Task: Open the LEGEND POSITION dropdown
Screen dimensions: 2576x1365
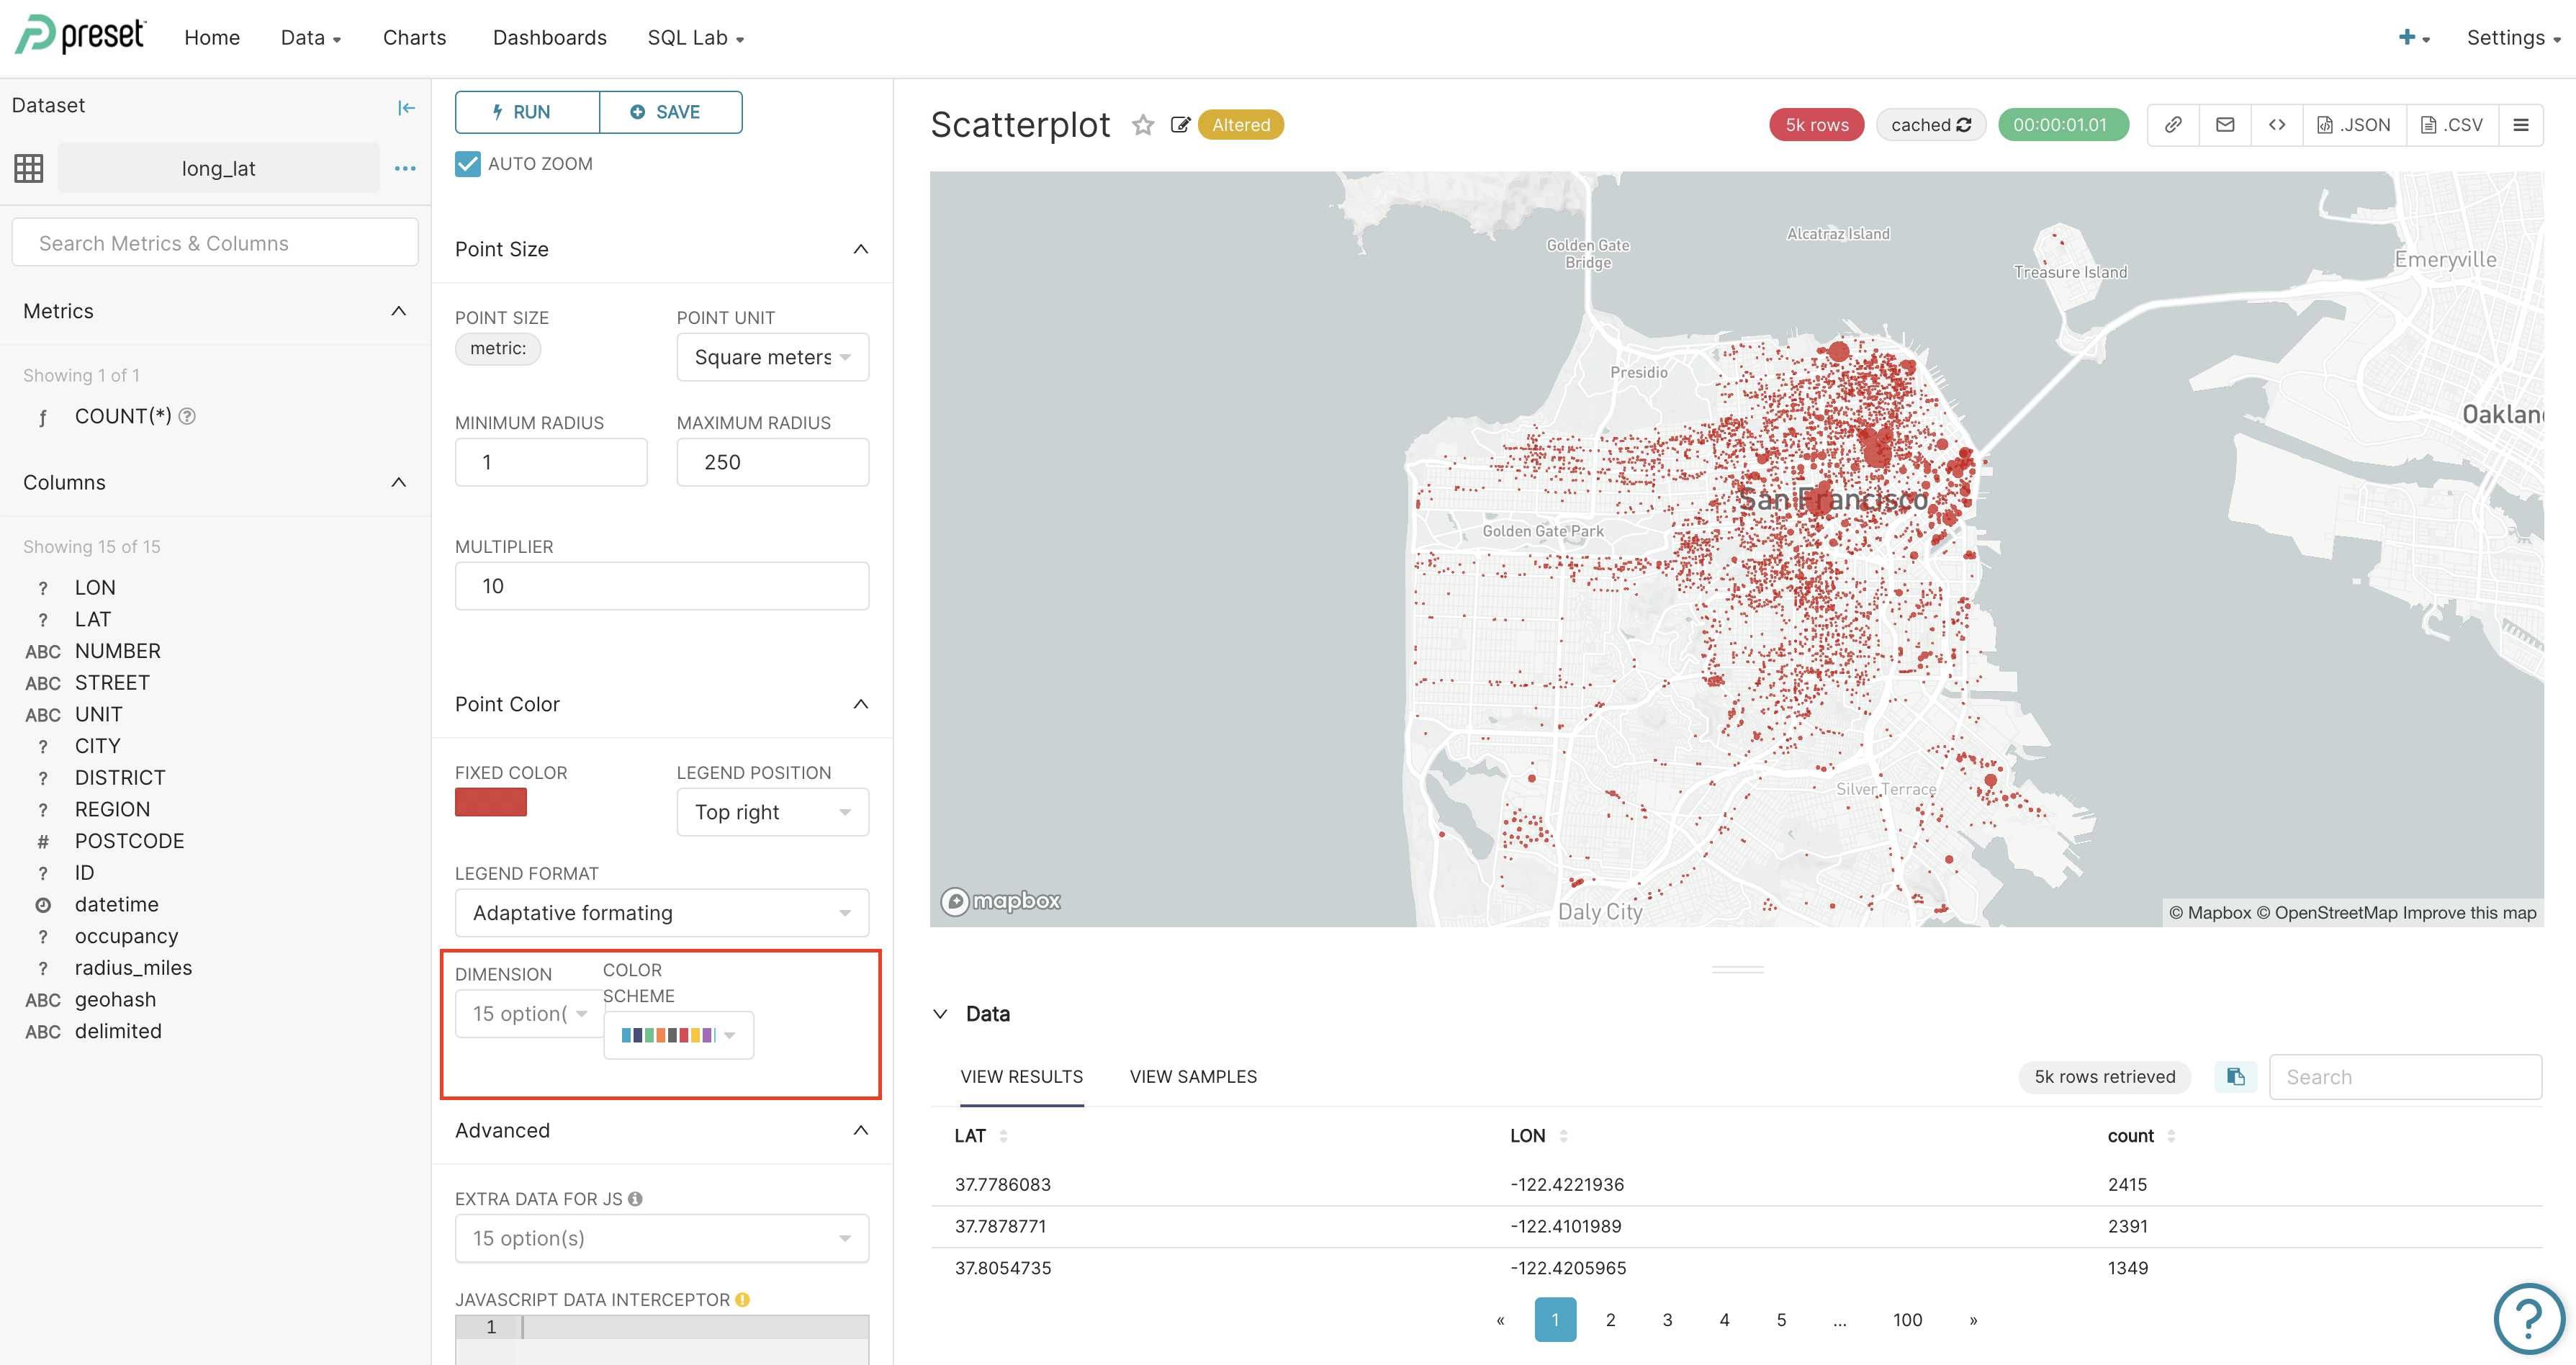Action: 772,812
